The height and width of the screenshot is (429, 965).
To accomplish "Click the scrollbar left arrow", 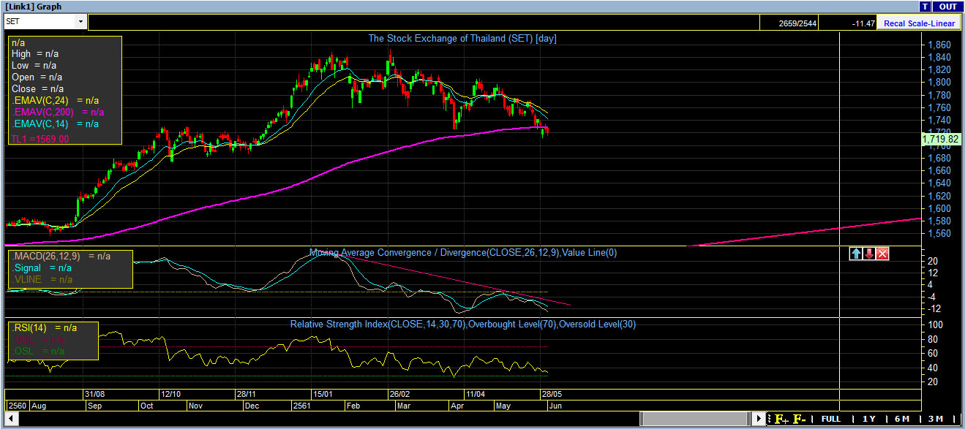I will coord(9,419).
